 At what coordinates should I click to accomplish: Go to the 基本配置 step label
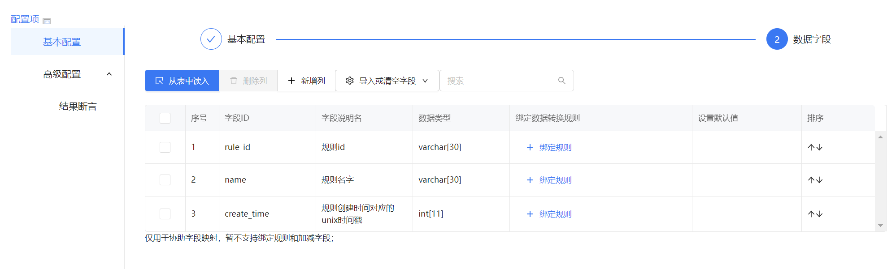[246, 39]
